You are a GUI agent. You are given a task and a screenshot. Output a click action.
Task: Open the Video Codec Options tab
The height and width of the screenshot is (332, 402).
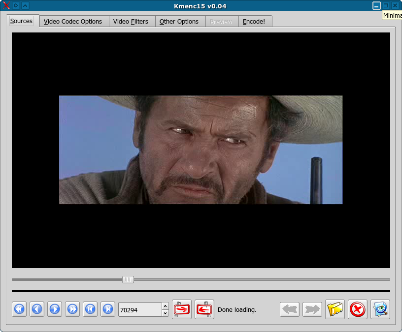(x=73, y=22)
